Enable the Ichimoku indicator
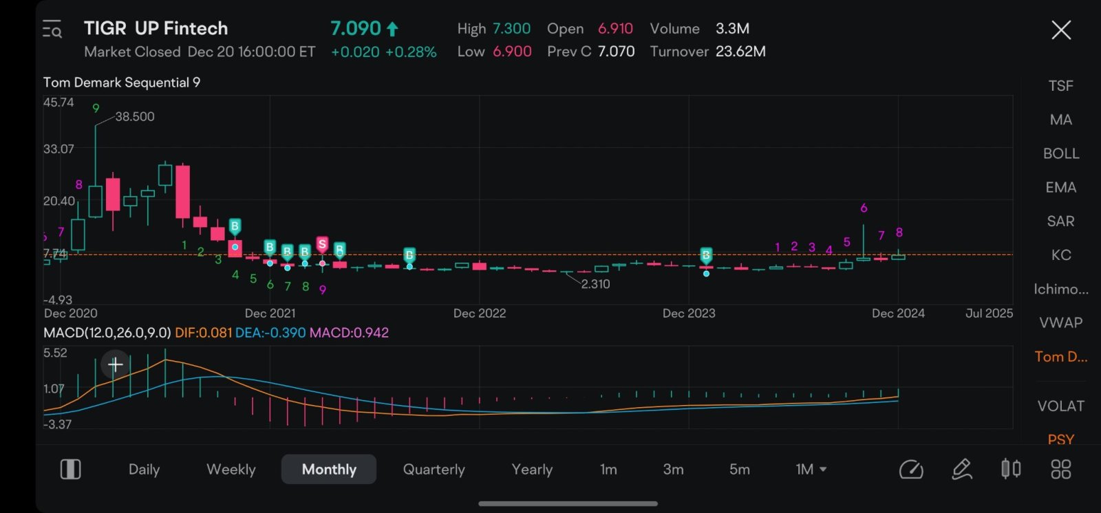The image size is (1101, 513). click(x=1060, y=289)
